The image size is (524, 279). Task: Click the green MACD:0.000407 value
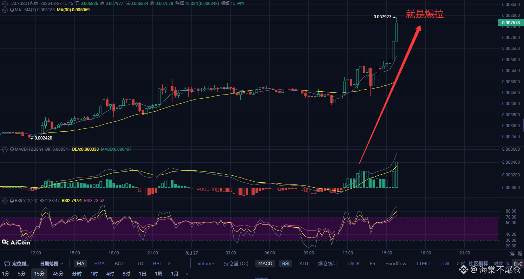pos(116,149)
